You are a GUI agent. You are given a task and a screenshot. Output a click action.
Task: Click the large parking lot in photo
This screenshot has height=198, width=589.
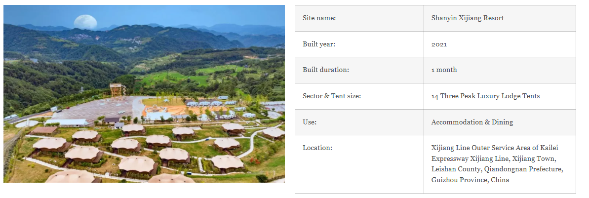pyautogui.click(x=96, y=108)
